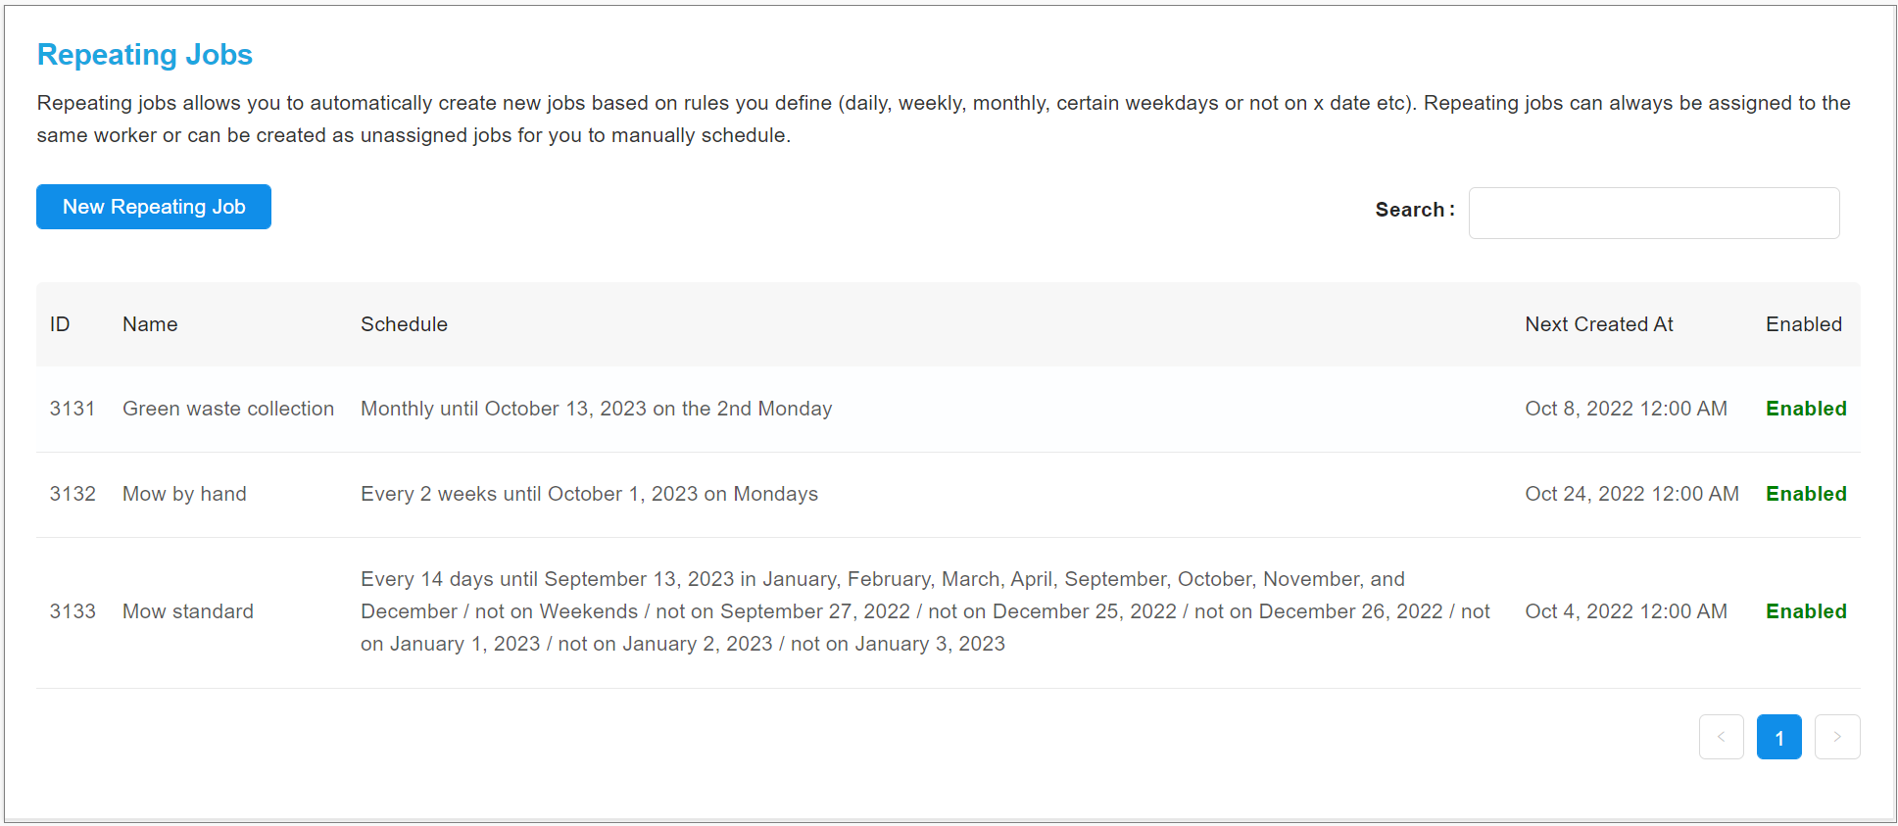Open the Mow by hand job

[x=184, y=494]
